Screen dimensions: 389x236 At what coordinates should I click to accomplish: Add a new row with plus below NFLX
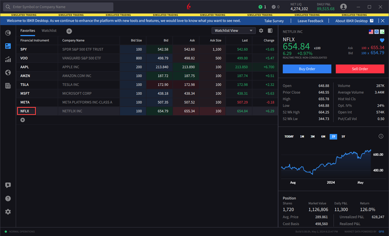[23, 120]
